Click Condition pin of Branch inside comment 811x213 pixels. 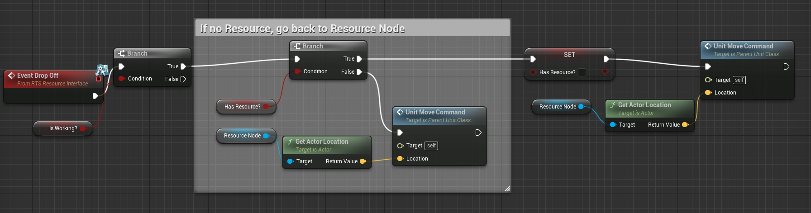pos(297,71)
